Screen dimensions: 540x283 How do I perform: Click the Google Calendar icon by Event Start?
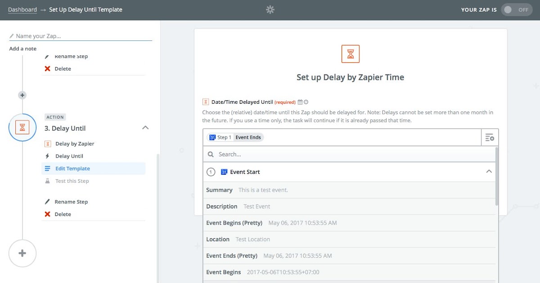pyautogui.click(x=224, y=172)
